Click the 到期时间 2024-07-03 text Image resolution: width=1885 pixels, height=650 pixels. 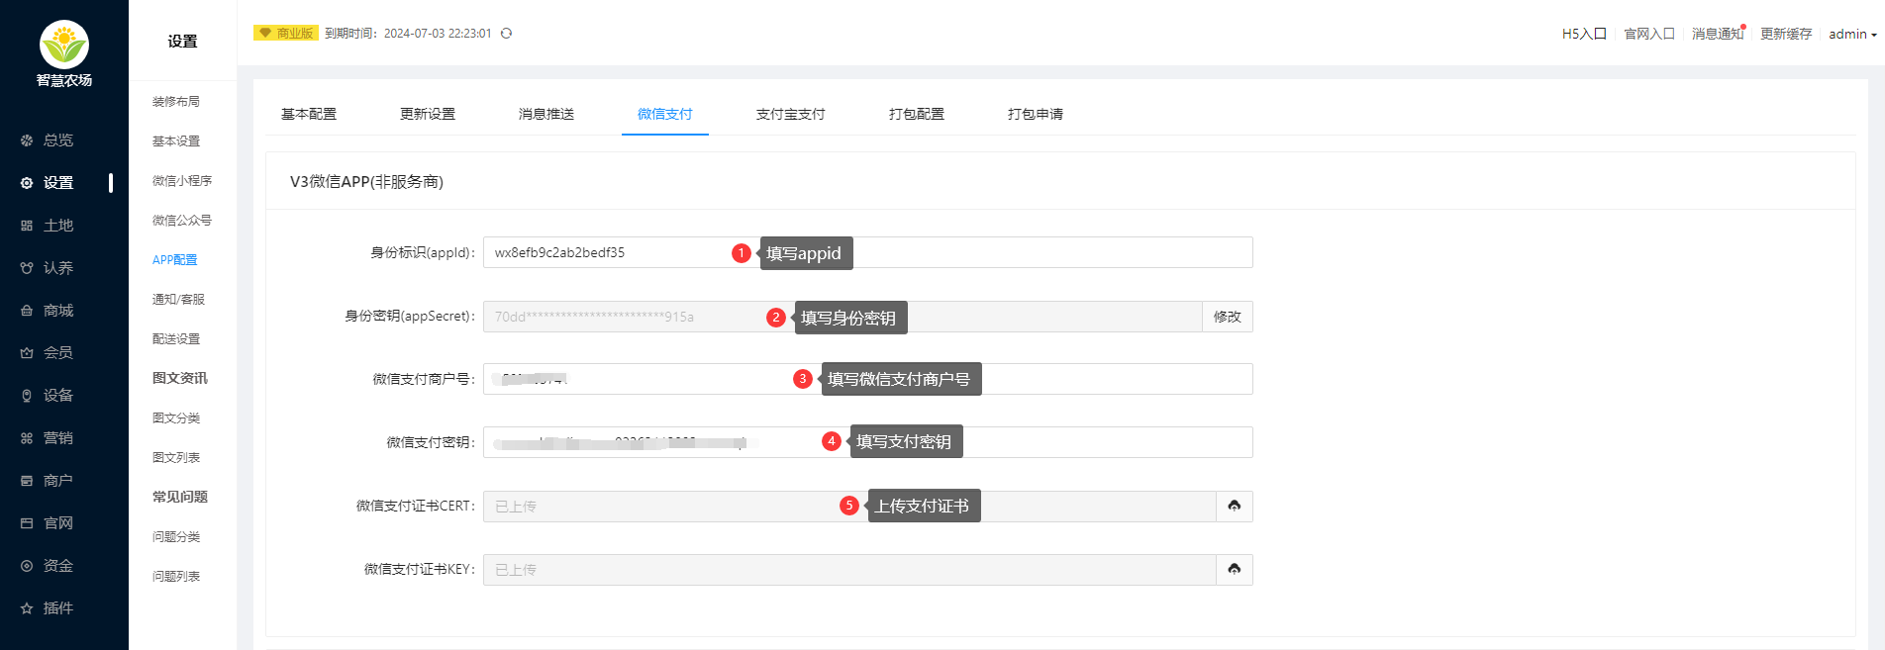click(x=408, y=34)
